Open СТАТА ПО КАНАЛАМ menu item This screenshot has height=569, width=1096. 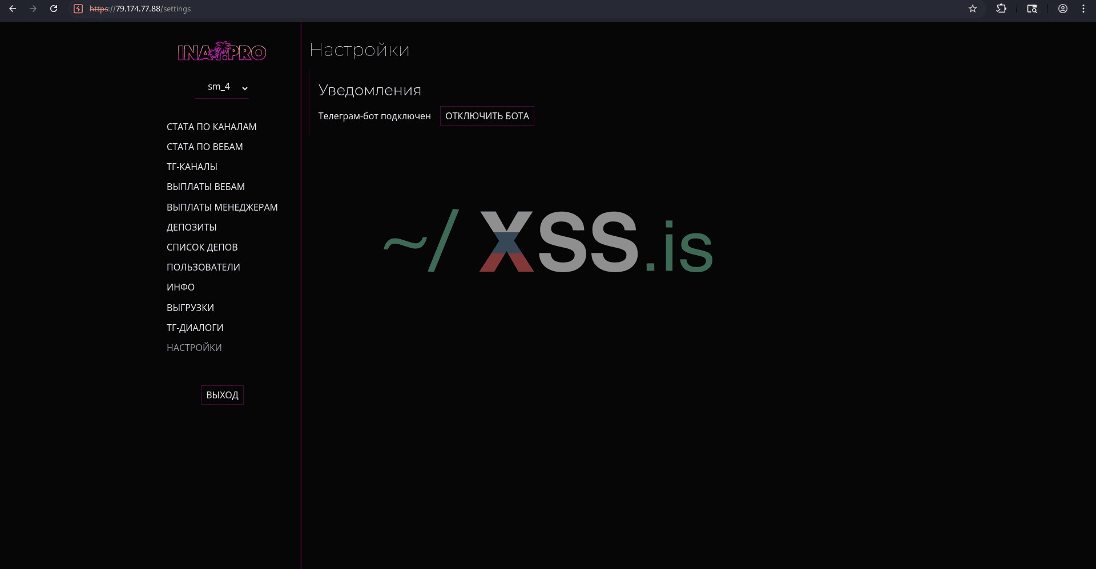(x=212, y=127)
